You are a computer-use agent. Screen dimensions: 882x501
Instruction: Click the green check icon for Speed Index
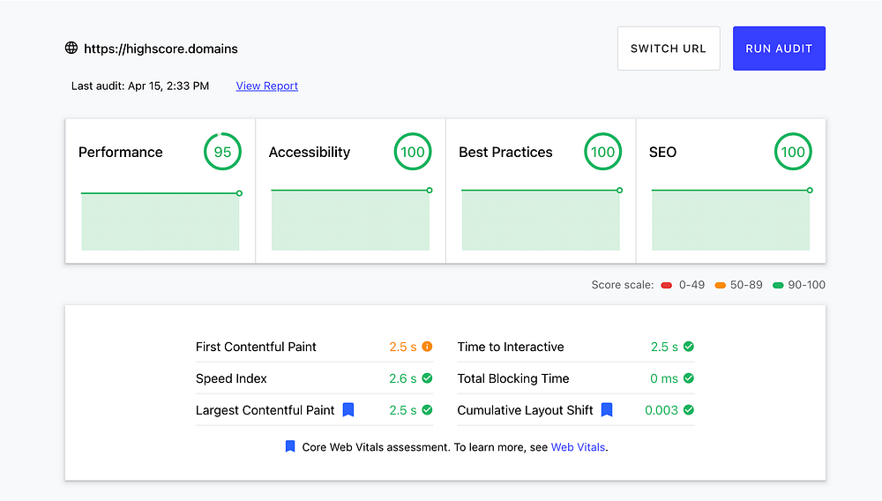coord(427,378)
